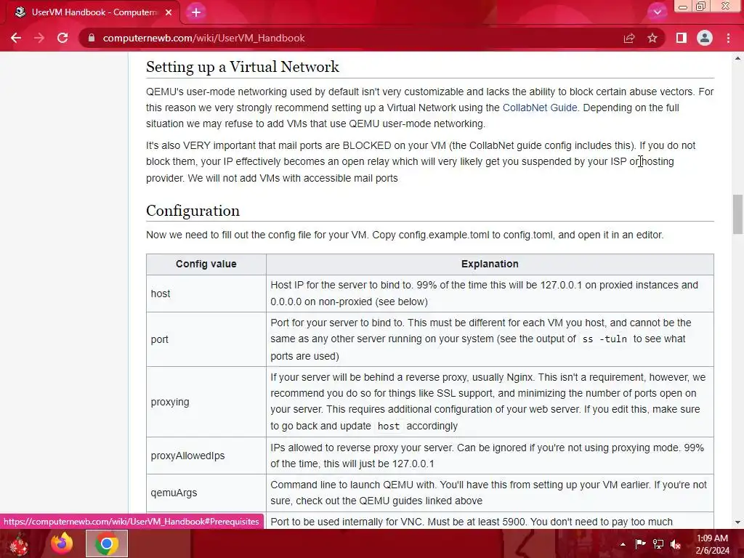Image resolution: width=744 pixels, height=558 pixels.
Task: Open the Action Center flag icon
Action: tap(640, 544)
